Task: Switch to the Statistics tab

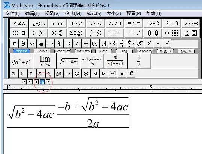Action: point(62,51)
